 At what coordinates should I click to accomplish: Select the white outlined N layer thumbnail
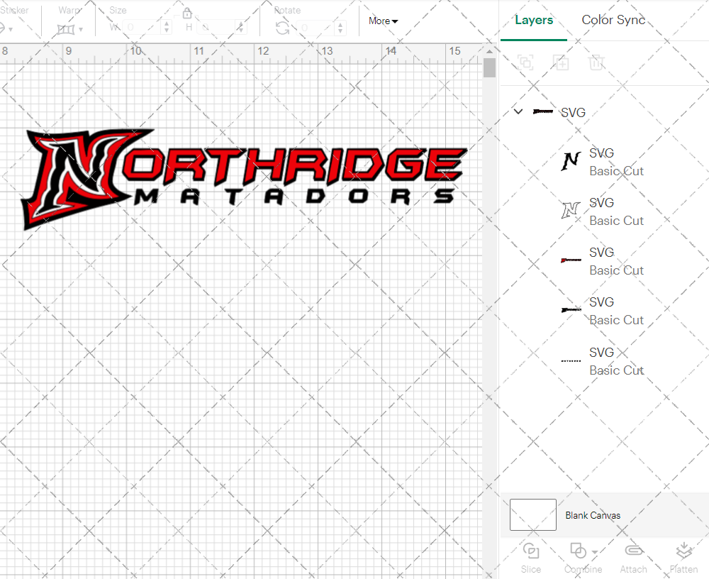571,211
